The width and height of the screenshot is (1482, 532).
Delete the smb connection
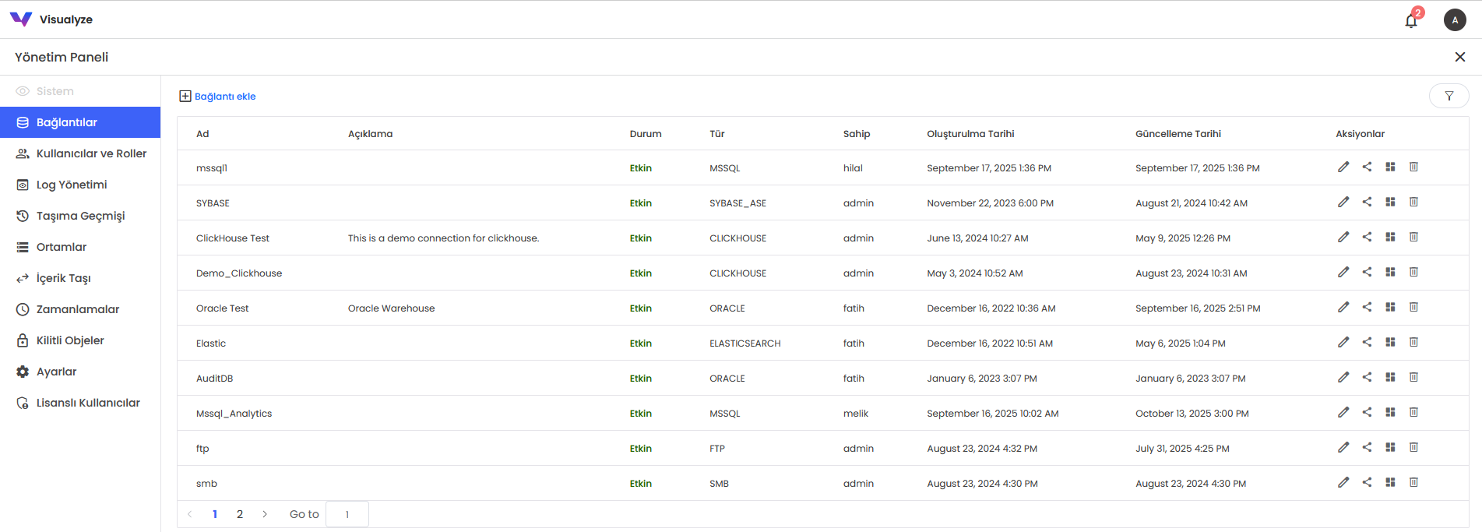1413,482
